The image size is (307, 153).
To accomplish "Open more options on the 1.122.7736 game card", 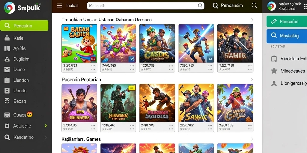I will 249,67.
